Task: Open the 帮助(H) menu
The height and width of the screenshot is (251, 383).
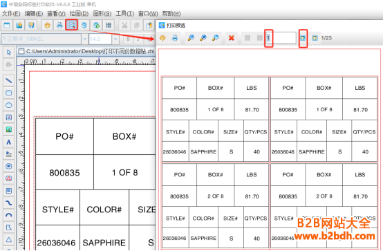Action: pos(171,14)
